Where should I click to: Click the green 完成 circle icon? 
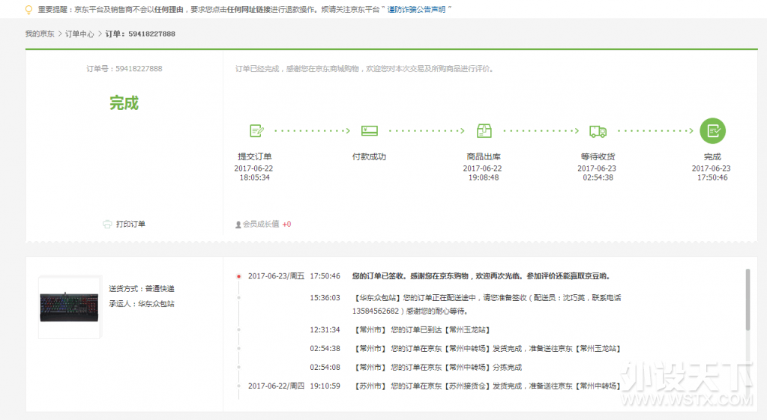pyautogui.click(x=712, y=130)
